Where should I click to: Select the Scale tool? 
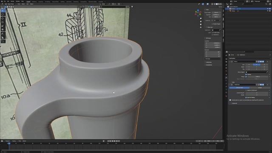tap(3, 26)
